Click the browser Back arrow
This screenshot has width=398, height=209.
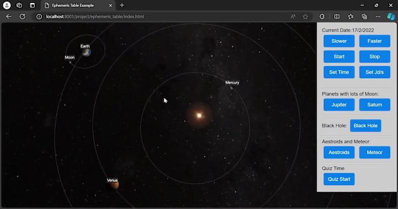(x=8, y=16)
